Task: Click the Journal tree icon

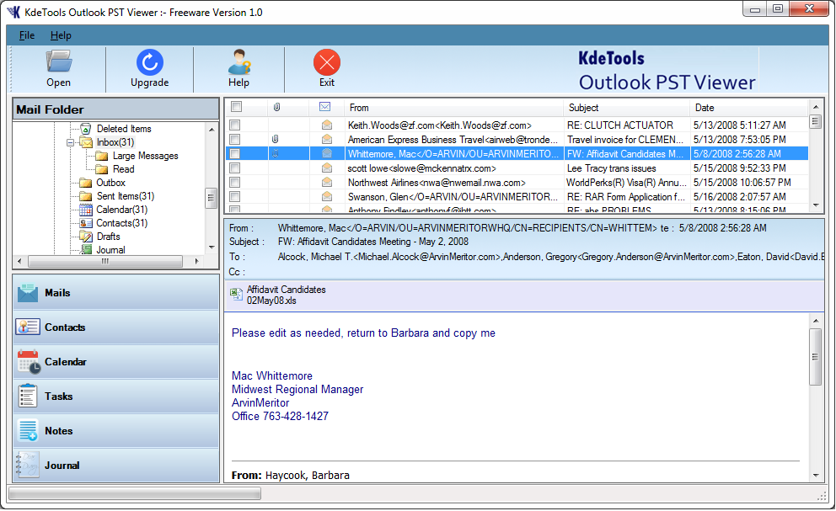Action: pyautogui.click(x=85, y=249)
